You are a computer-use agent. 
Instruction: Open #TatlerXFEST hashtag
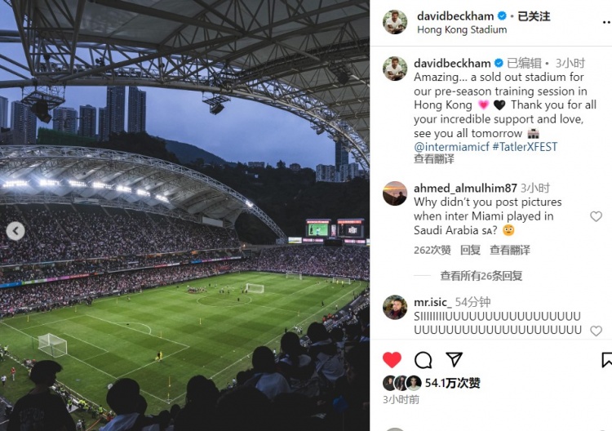coord(525,147)
